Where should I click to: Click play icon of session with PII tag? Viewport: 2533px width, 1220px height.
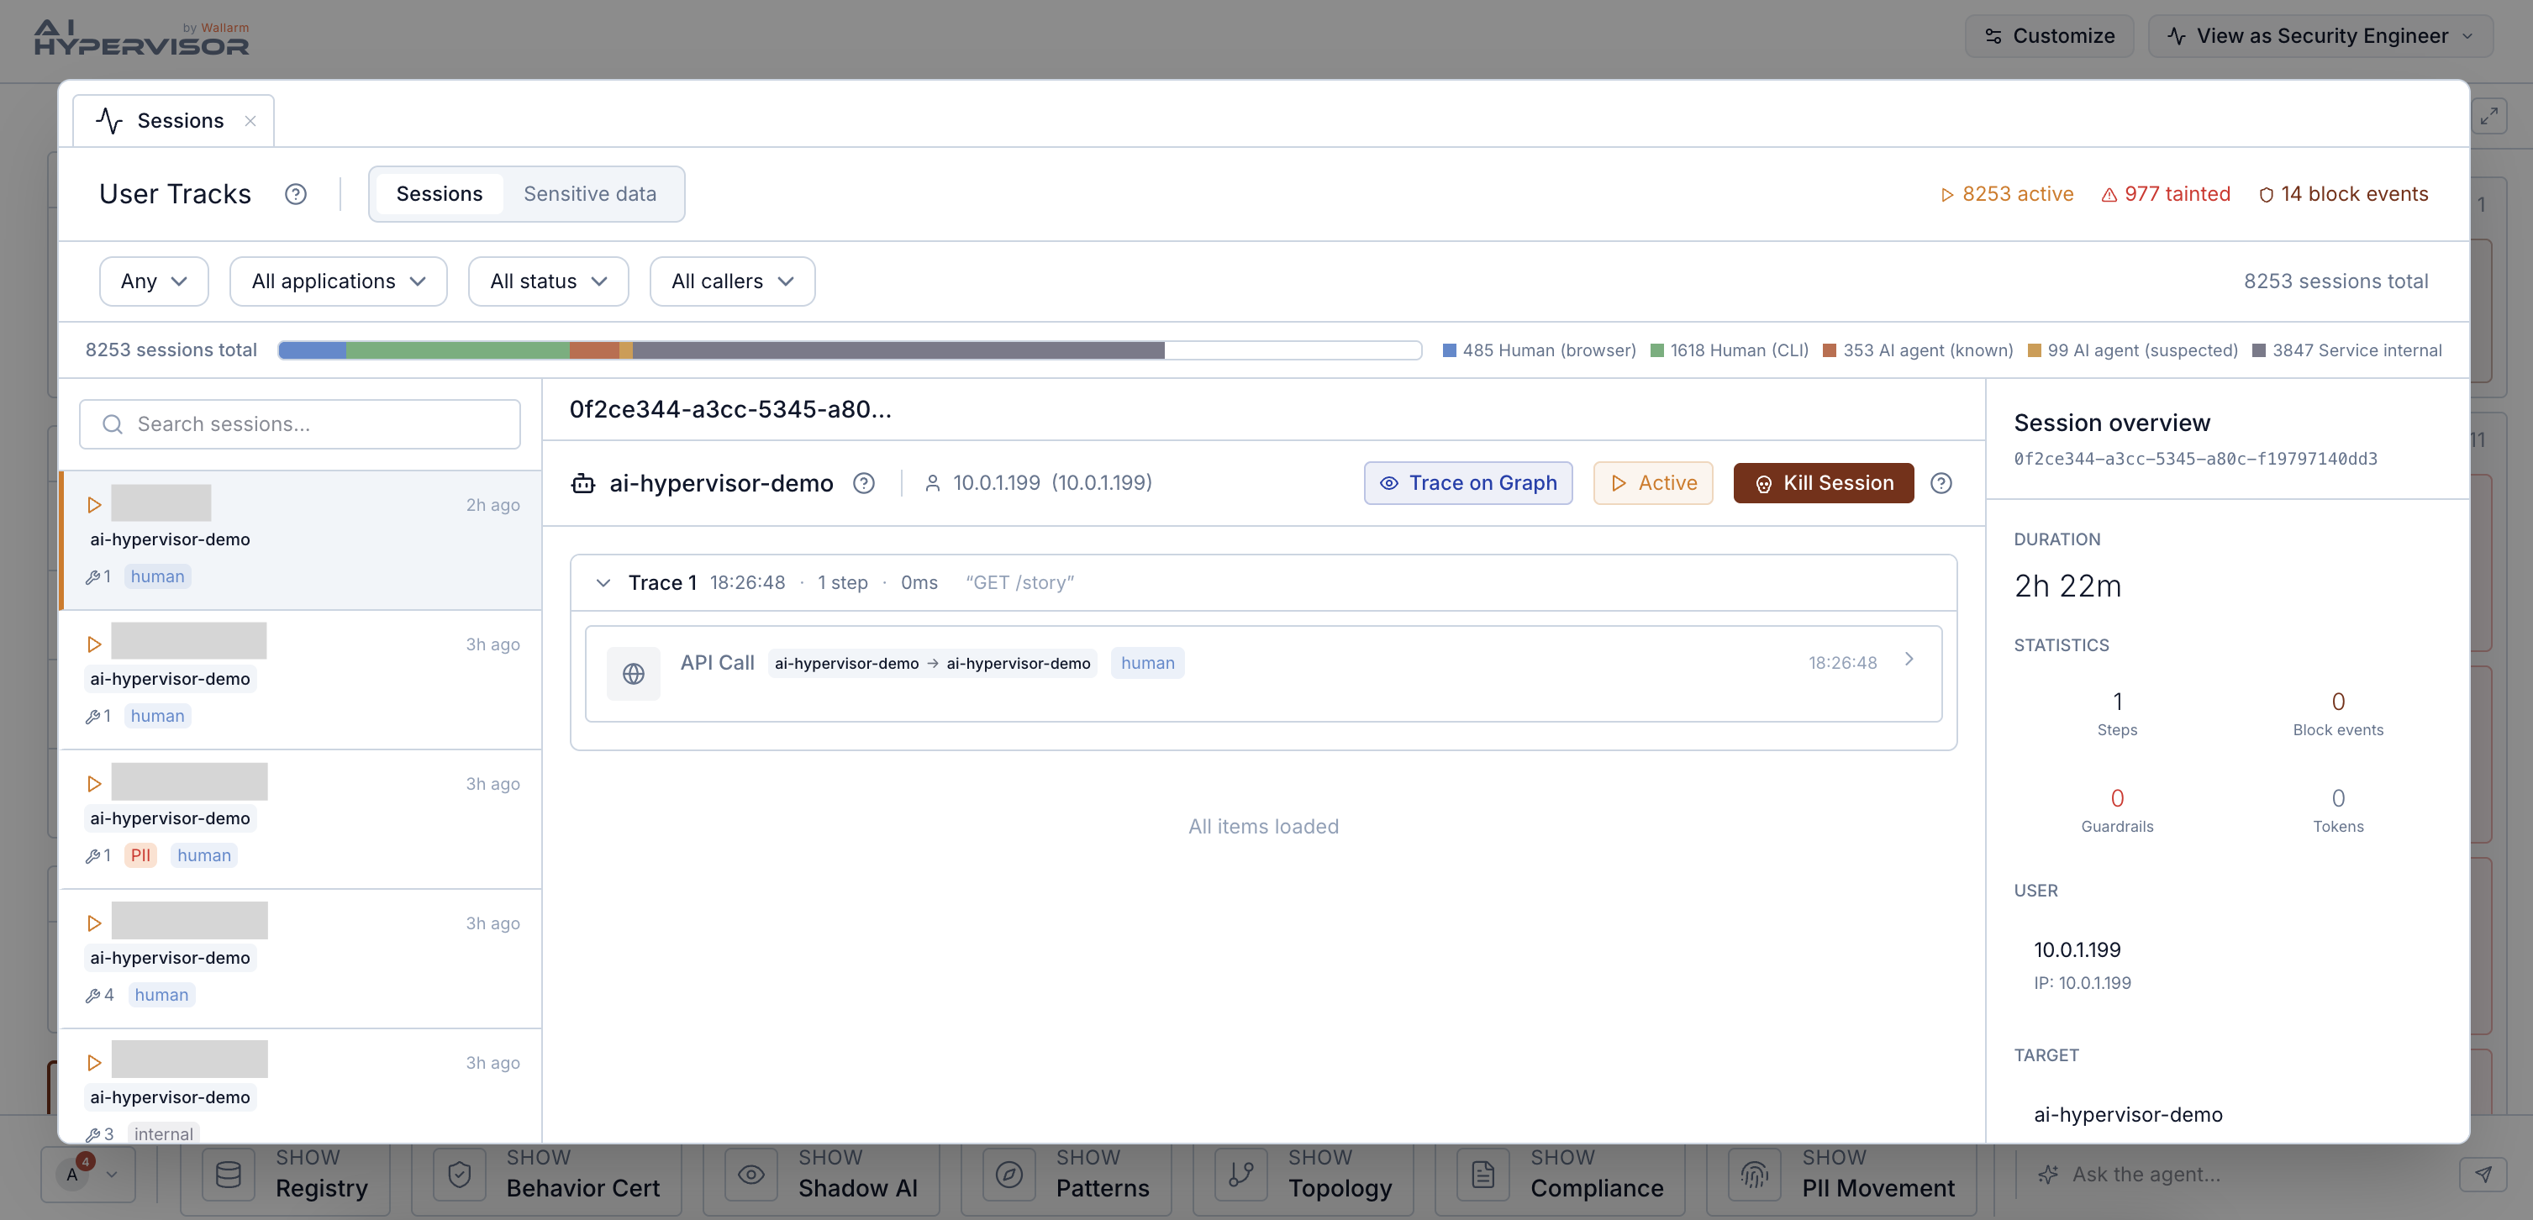[94, 784]
